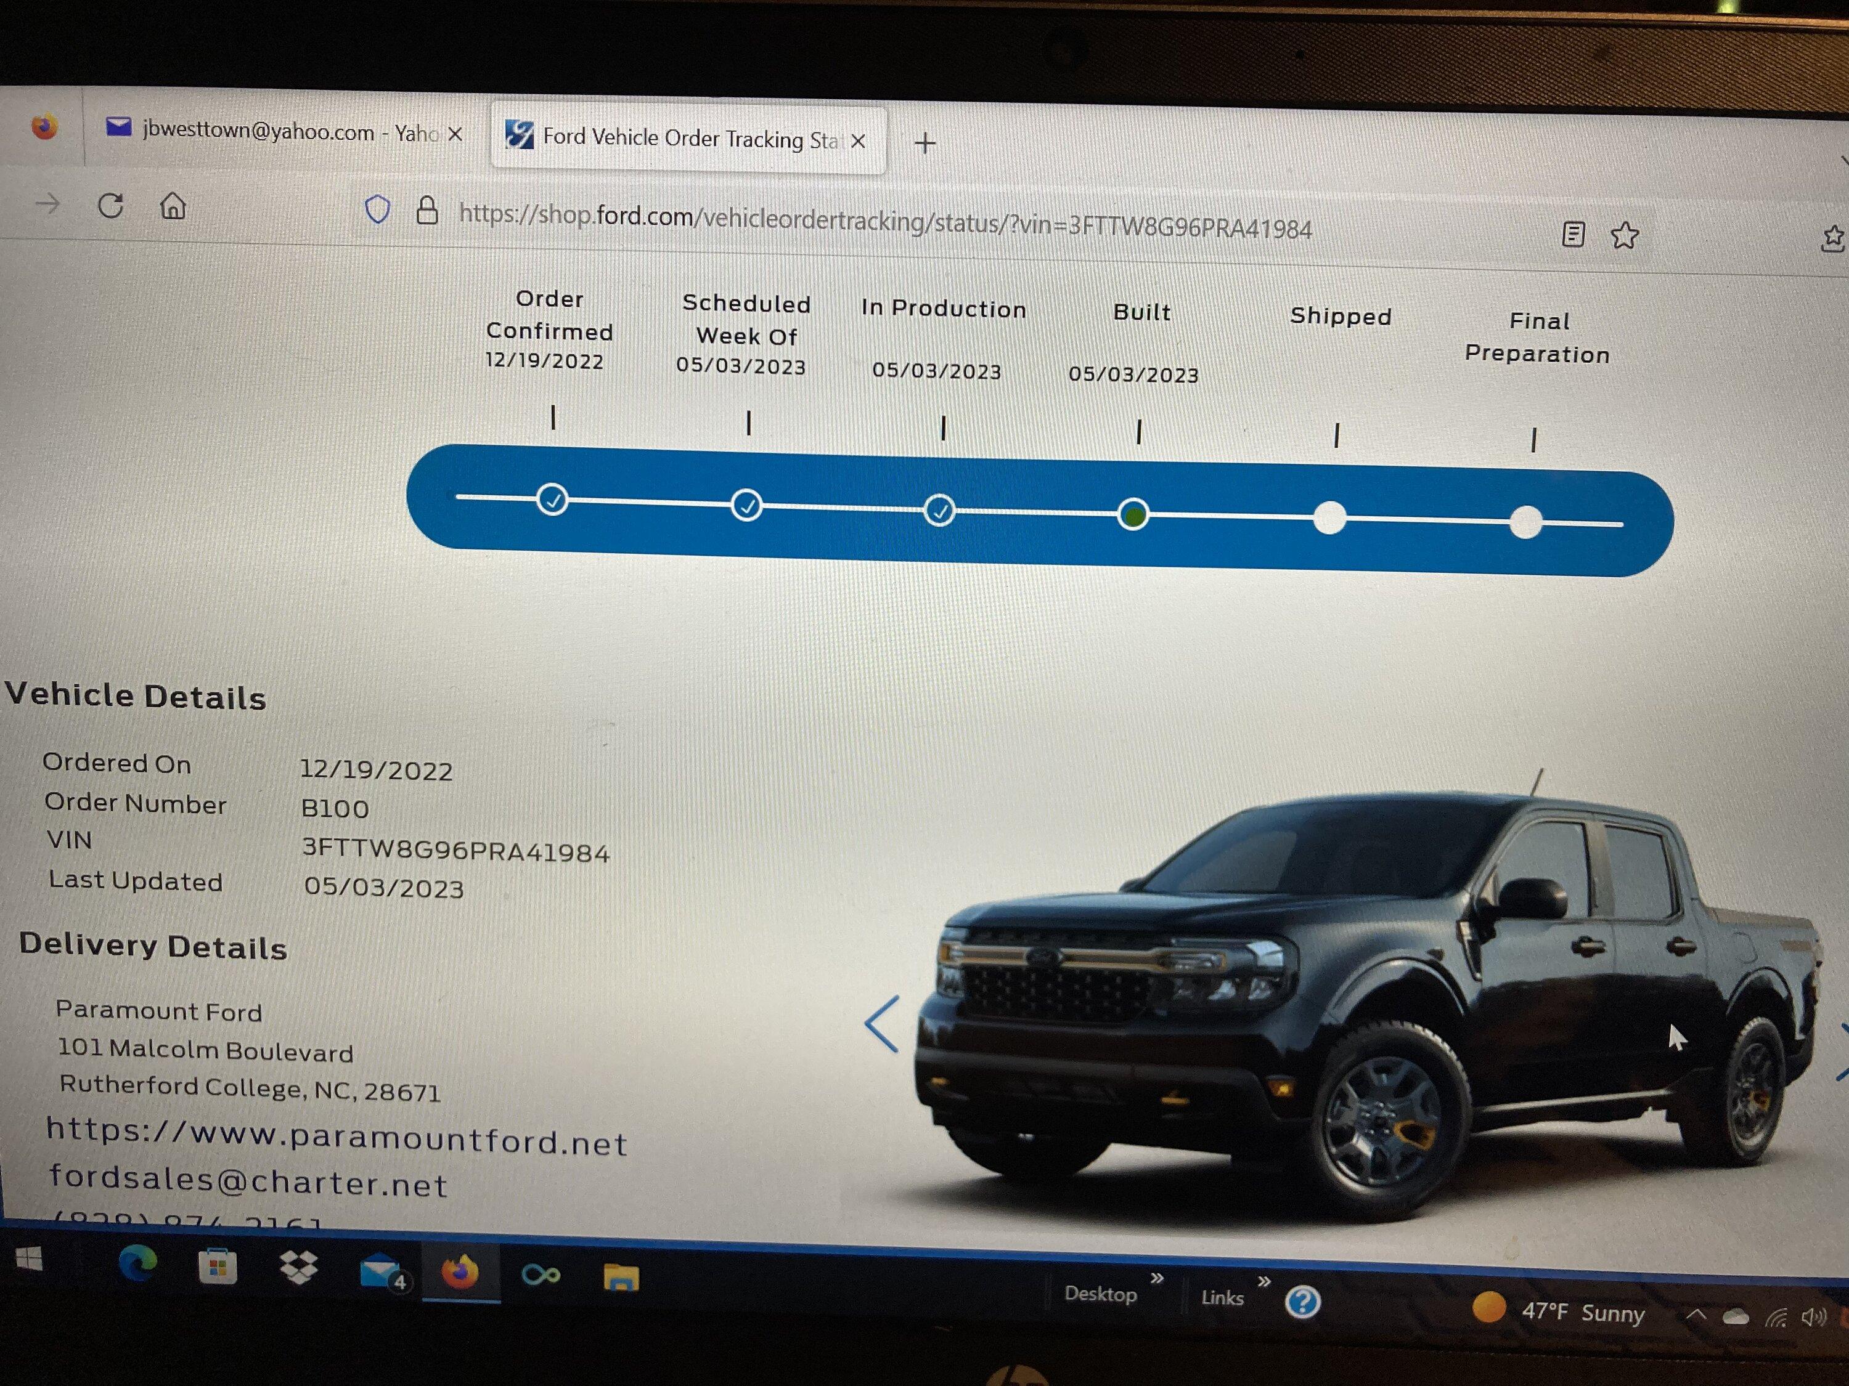Show the previous vehicle image
Viewport: 1849px width, 1386px height.
882,1023
